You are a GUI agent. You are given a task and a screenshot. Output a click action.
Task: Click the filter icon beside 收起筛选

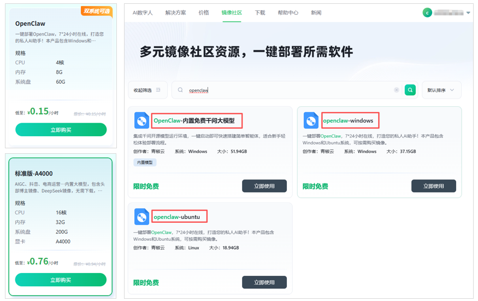[x=158, y=90]
